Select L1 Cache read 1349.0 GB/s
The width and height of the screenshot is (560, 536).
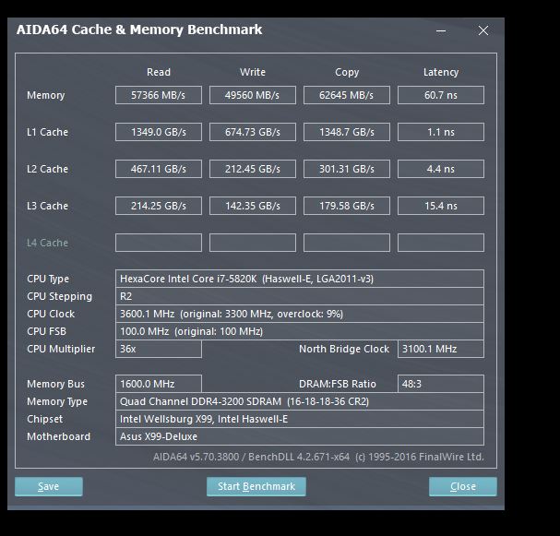tap(159, 132)
